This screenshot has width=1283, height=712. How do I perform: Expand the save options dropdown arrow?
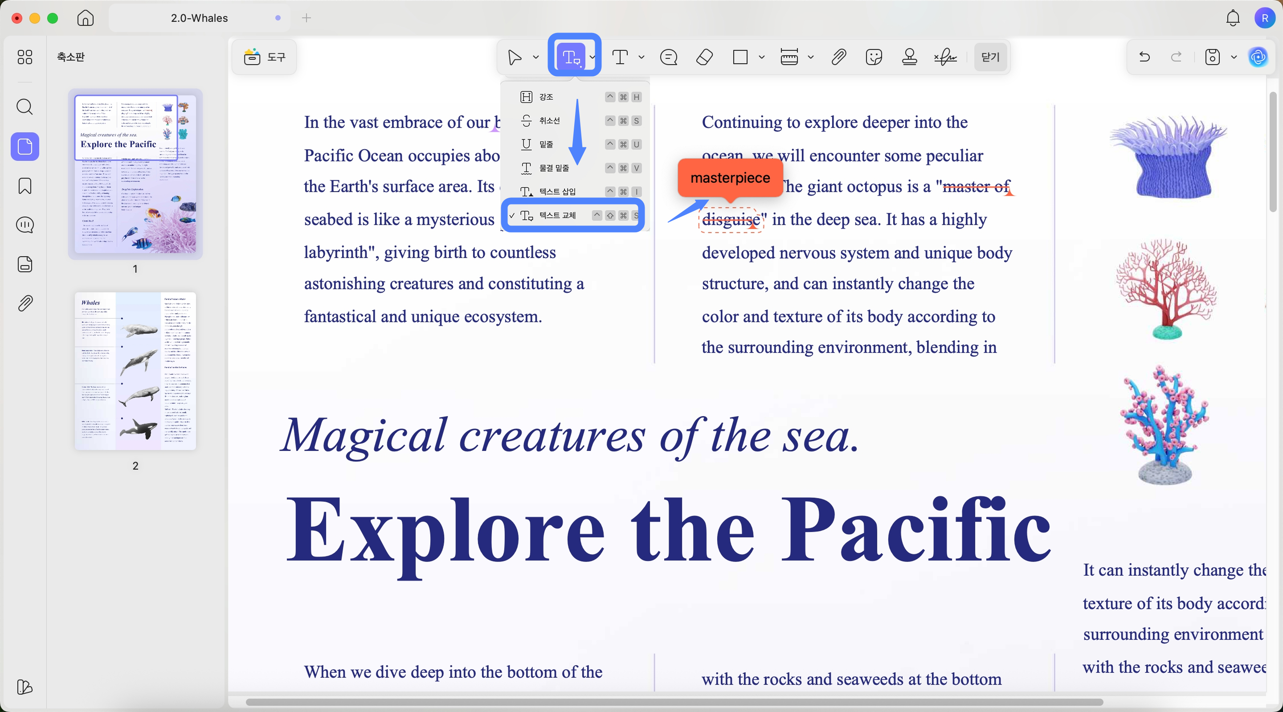tap(1234, 57)
